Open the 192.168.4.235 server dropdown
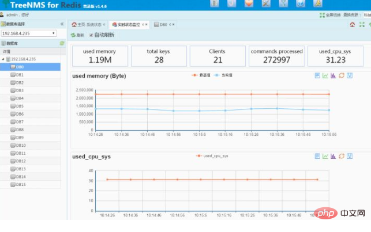 (29, 33)
